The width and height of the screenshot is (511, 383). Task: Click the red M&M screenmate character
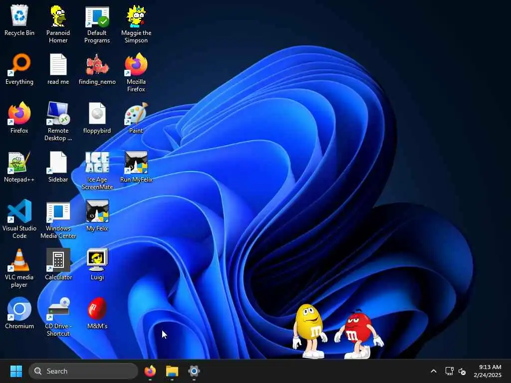[358, 334]
